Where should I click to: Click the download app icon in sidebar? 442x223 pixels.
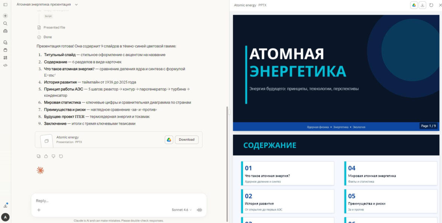pyautogui.click(x=5, y=206)
